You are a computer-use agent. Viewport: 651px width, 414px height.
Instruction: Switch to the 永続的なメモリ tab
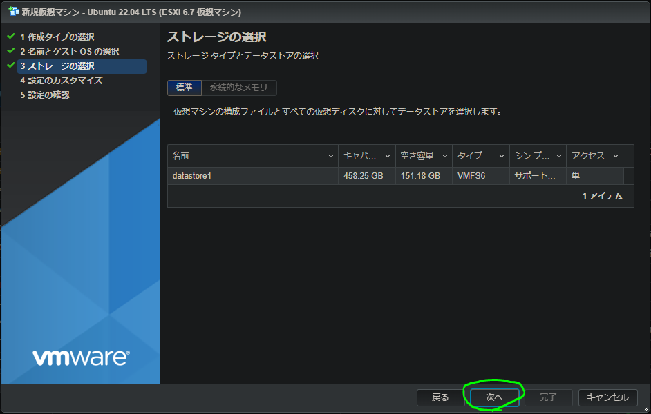pos(238,88)
